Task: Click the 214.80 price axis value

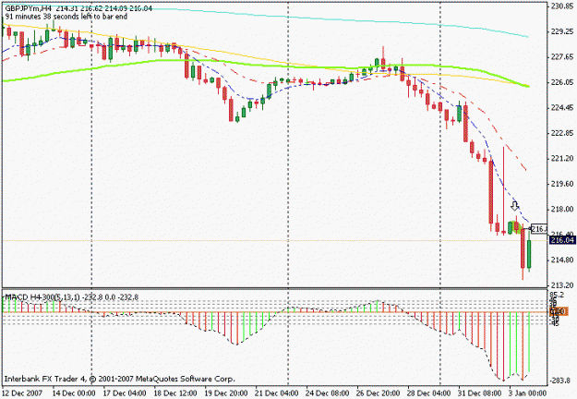Action: pyautogui.click(x=562, y=260)
